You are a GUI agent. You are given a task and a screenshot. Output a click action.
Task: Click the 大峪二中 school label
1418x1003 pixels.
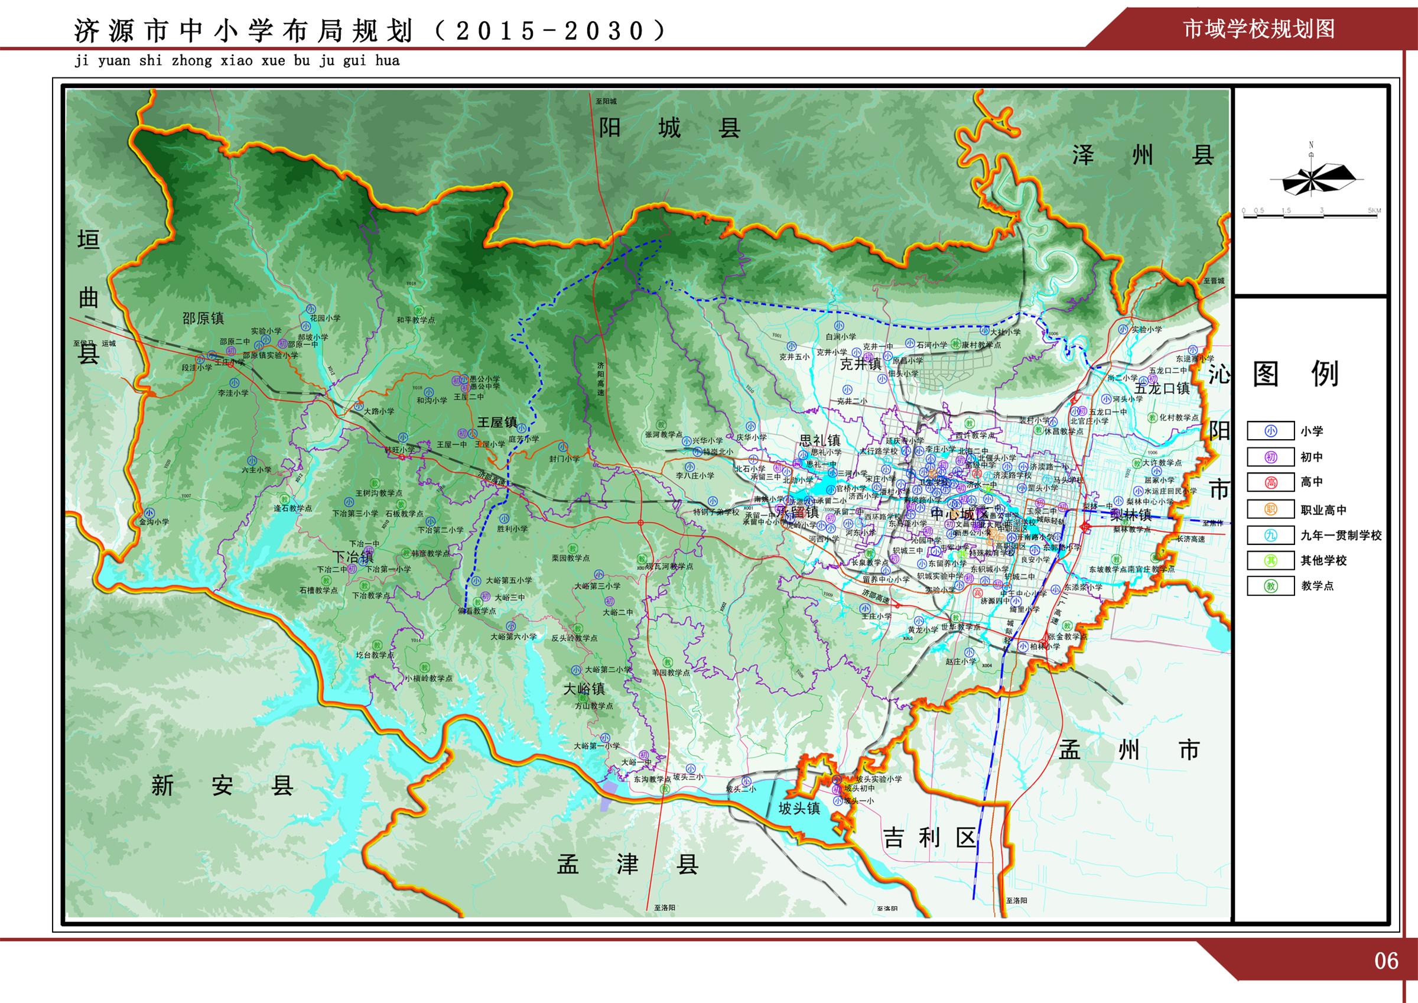(x=617, y=612)
